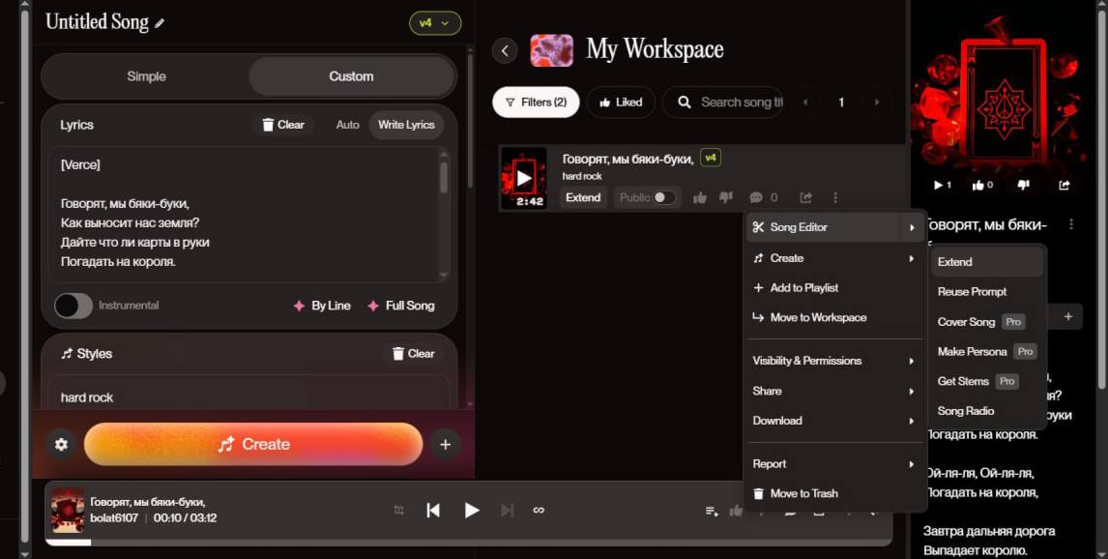
Task: Click the hard rock styles input
Action: 248,397
